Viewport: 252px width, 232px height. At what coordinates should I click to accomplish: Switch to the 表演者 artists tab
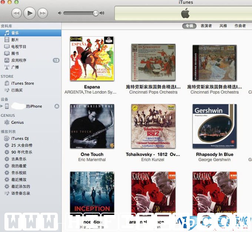(x=206, y=26)
